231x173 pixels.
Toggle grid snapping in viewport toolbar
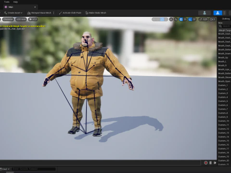(x=181, y=19)
